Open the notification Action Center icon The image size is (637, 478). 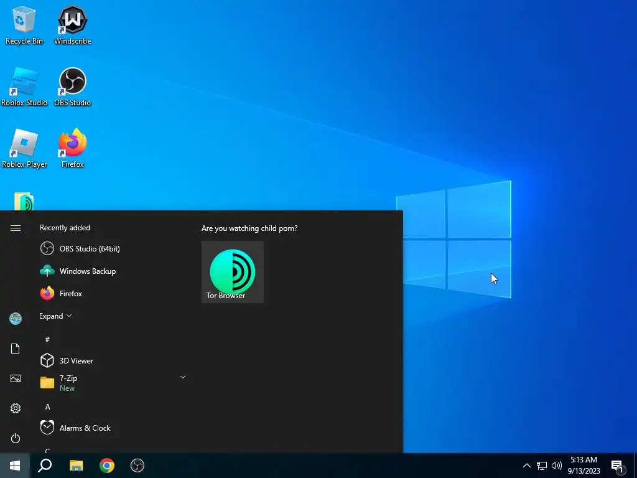pos(618,466)
